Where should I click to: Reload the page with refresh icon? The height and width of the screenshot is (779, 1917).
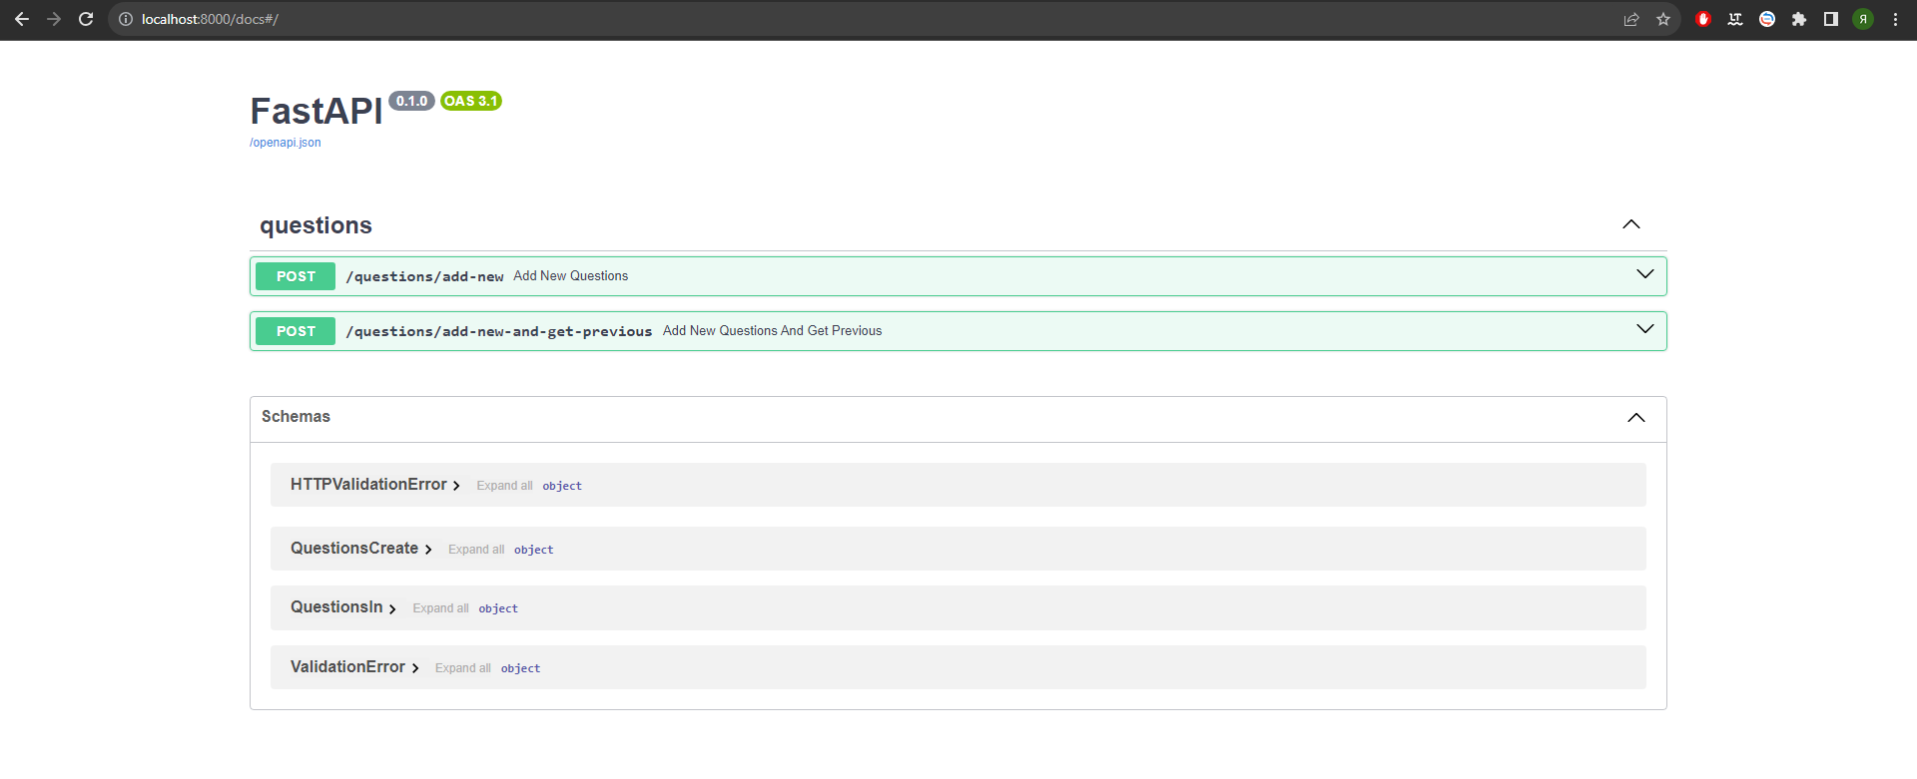click(86, 19)
